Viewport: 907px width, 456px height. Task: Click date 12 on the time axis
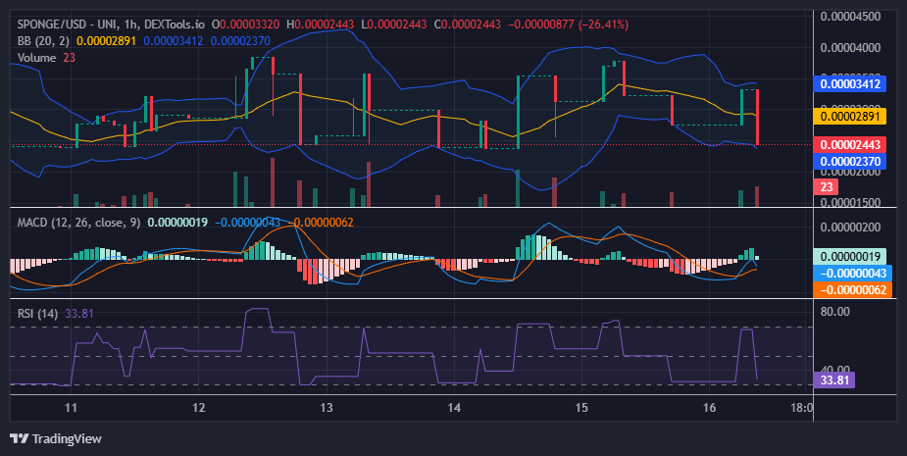(x=198, y=407)
